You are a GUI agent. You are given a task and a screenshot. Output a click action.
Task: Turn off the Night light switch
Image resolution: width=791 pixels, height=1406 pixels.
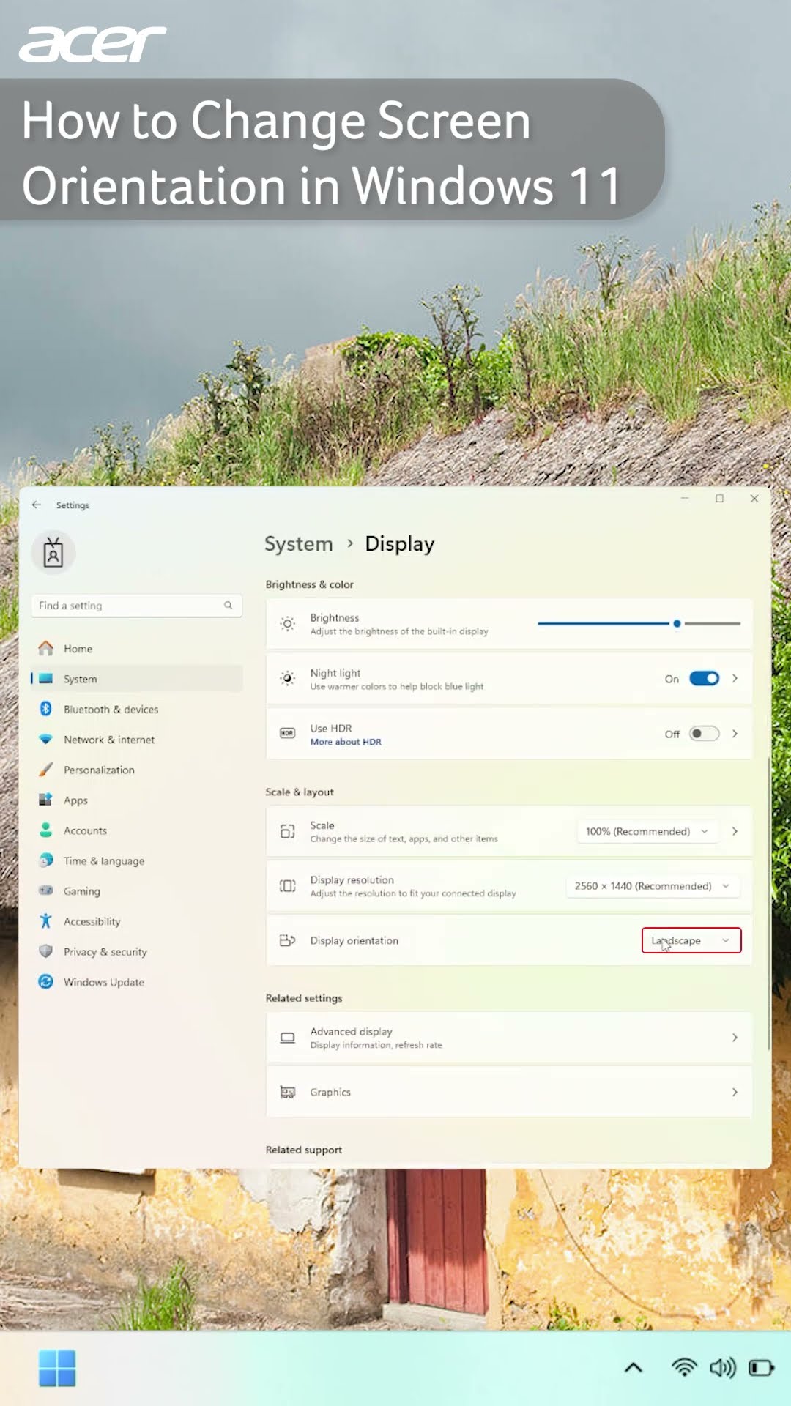click(705, 678)
